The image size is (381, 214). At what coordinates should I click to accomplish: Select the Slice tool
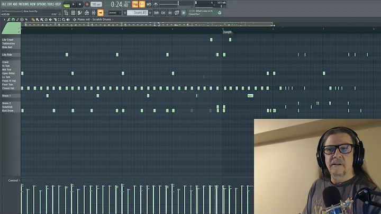click(55, 20)
